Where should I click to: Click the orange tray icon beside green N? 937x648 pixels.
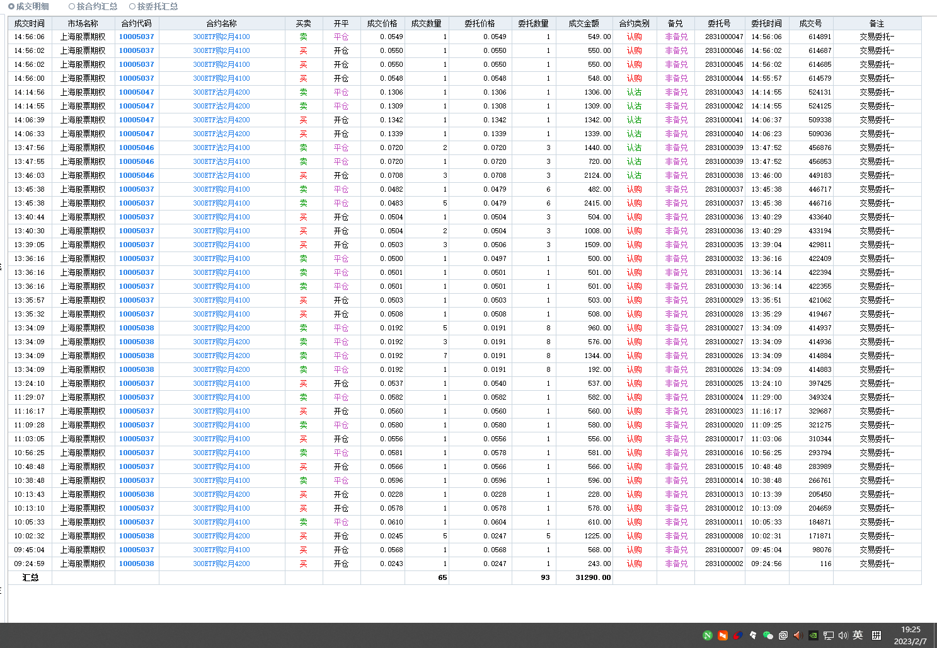point(723,635)
